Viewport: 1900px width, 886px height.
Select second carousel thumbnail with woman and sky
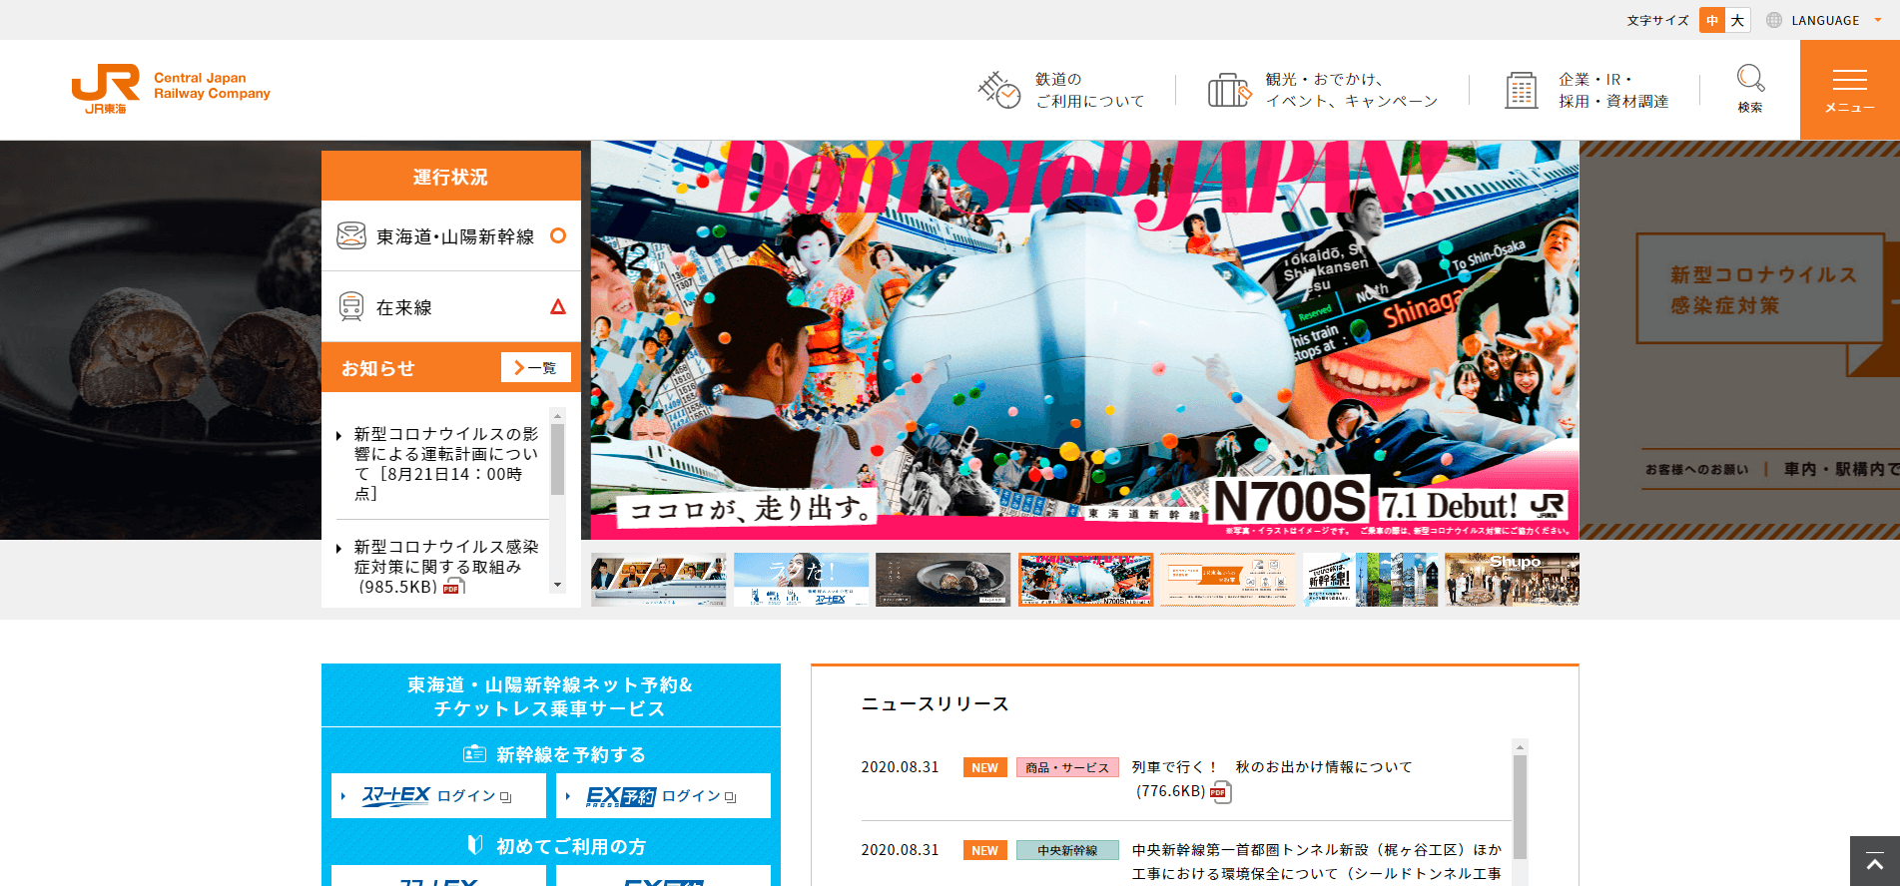click(x=801, y=580)
